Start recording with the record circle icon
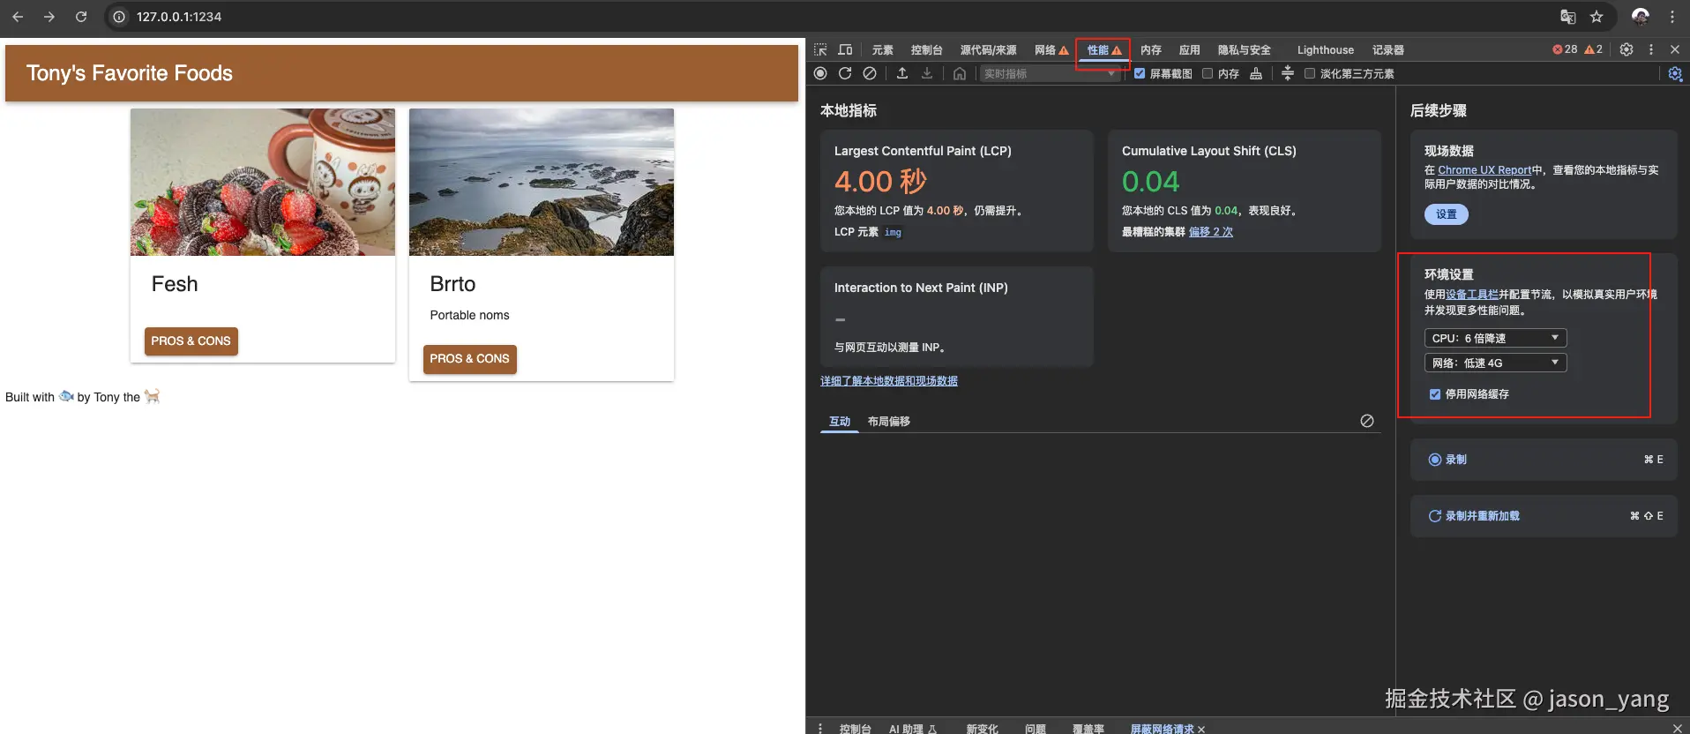Screen dimensions: 1690x734 tap(820, 73)
